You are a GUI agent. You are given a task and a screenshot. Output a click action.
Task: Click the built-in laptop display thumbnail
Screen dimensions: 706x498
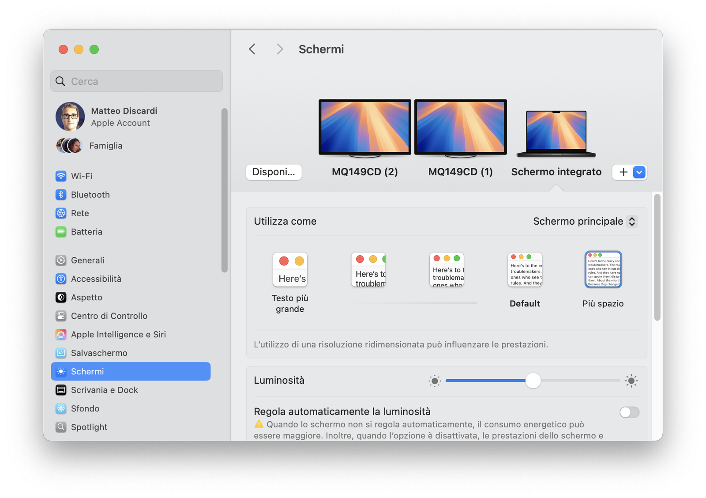click(x=556, y=134)
